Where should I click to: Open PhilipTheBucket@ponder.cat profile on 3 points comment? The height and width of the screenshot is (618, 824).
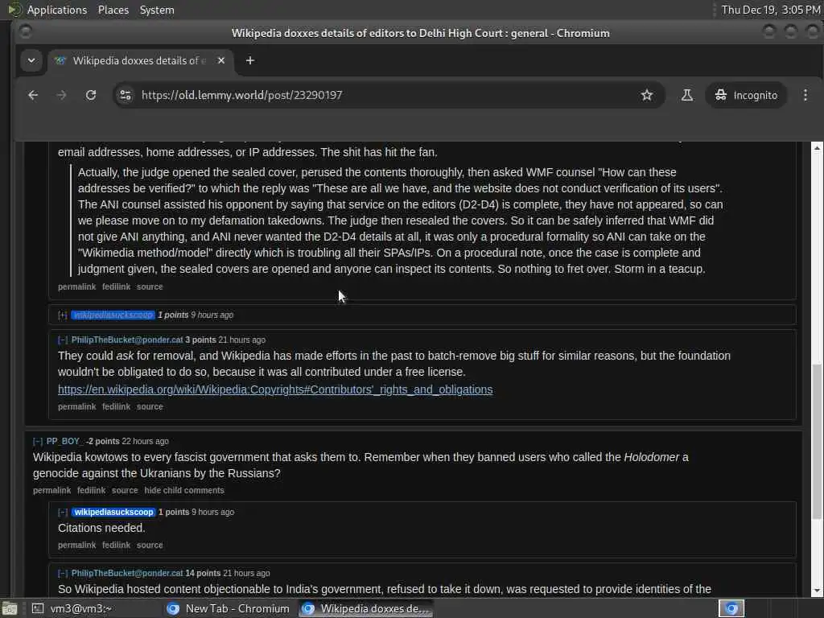tap(127, 340)
